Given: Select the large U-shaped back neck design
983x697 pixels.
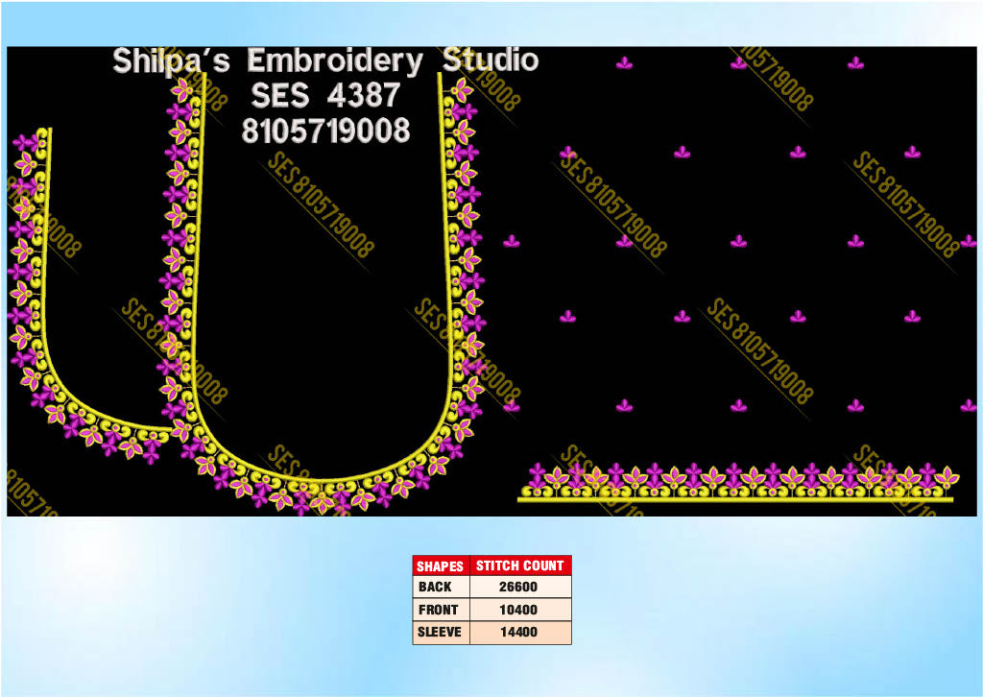Looking at the screenshot, I should point(322,295).
